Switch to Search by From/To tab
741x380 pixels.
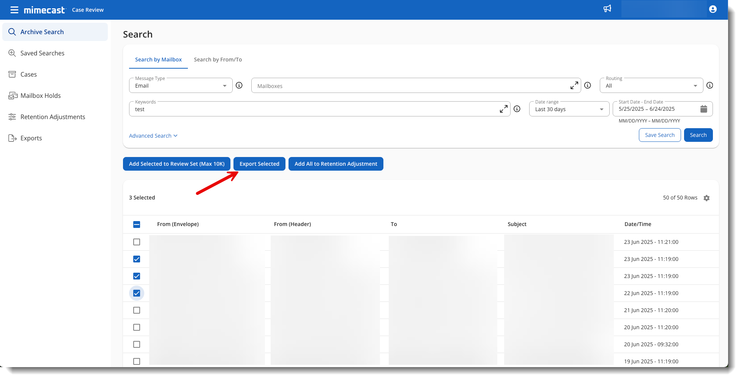pyautogui.click(x=218, y=60)
